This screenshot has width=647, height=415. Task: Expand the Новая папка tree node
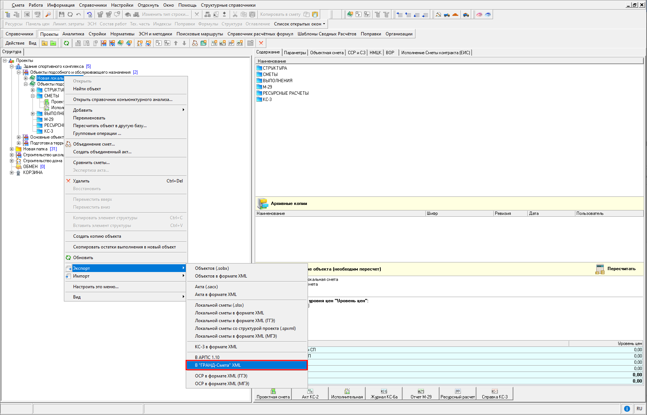(x=12, y=149)
